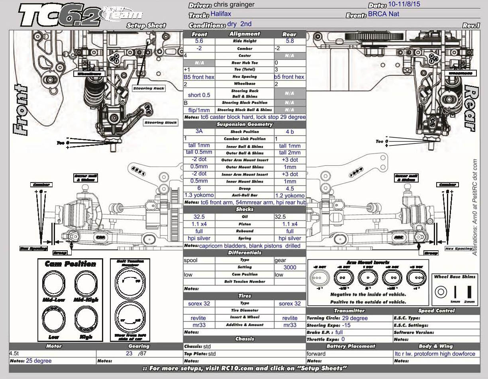Click the Steering Expo value -15
The image size is (488, 379).
click(x=347, y=325)
